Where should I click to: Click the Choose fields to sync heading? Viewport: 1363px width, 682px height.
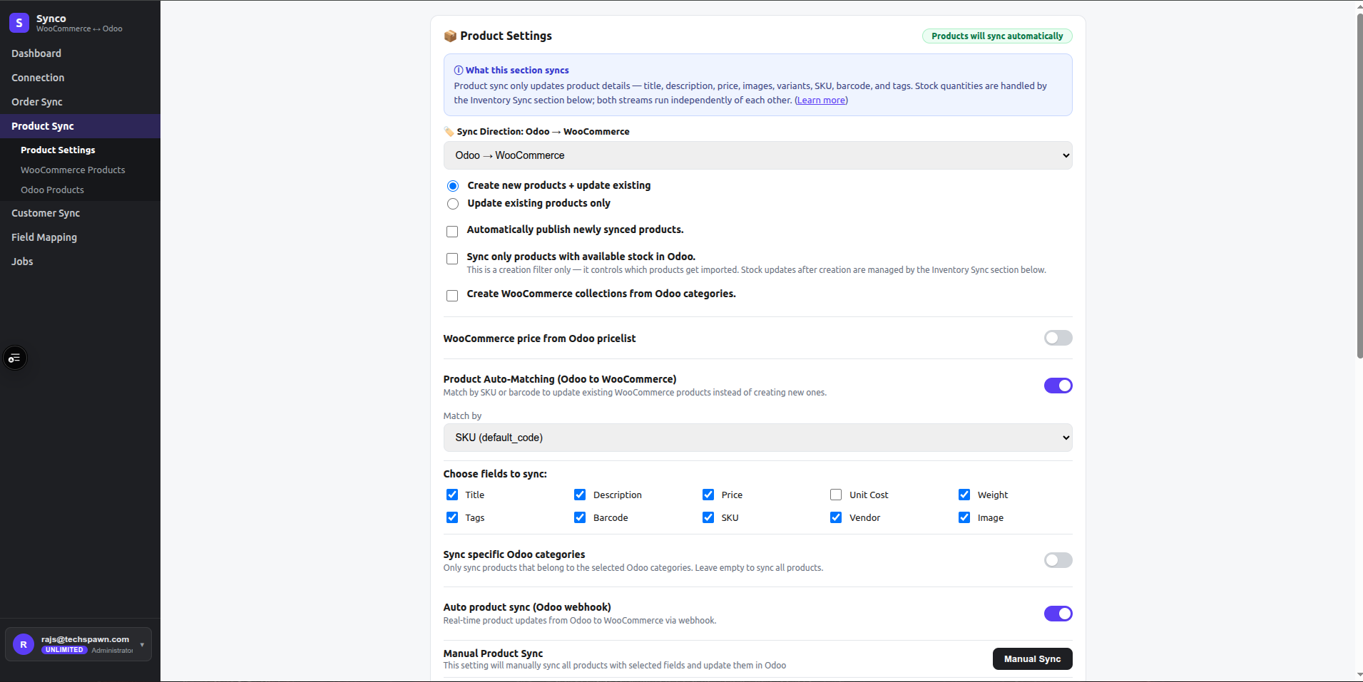tap(495, 474)
